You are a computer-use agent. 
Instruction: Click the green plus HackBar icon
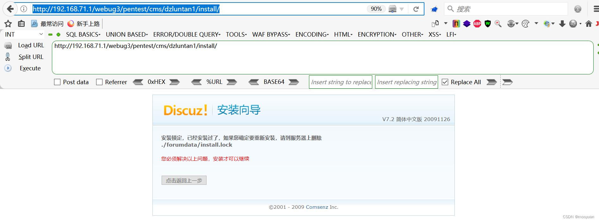point(59,35)
